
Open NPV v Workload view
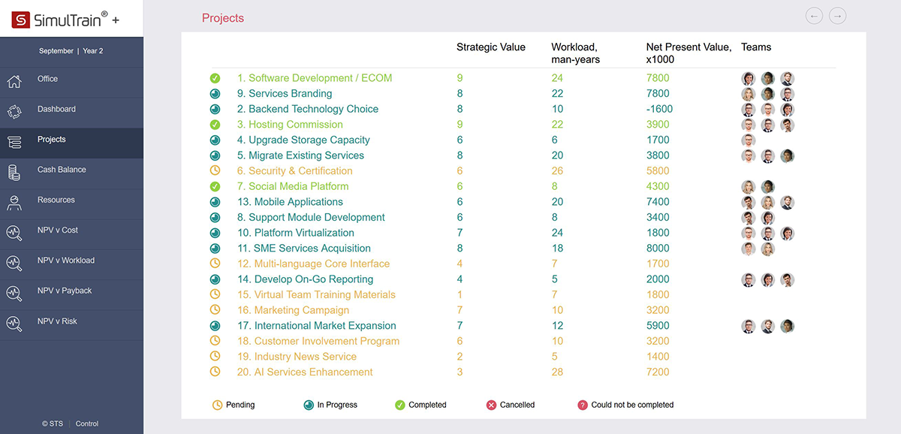tap(66, 261)
